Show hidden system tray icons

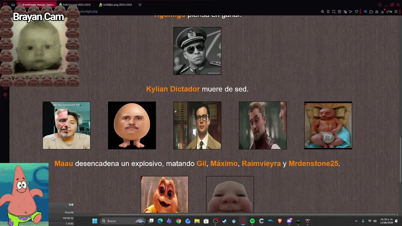356,221
